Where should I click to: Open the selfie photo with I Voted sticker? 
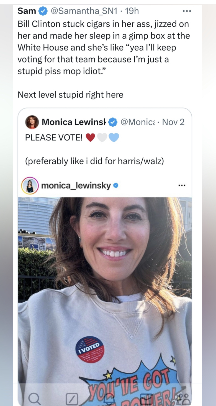click(105, 278)
